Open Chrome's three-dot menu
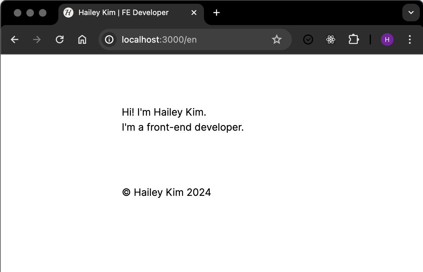423x272 pixels. (x=410, y=39)
